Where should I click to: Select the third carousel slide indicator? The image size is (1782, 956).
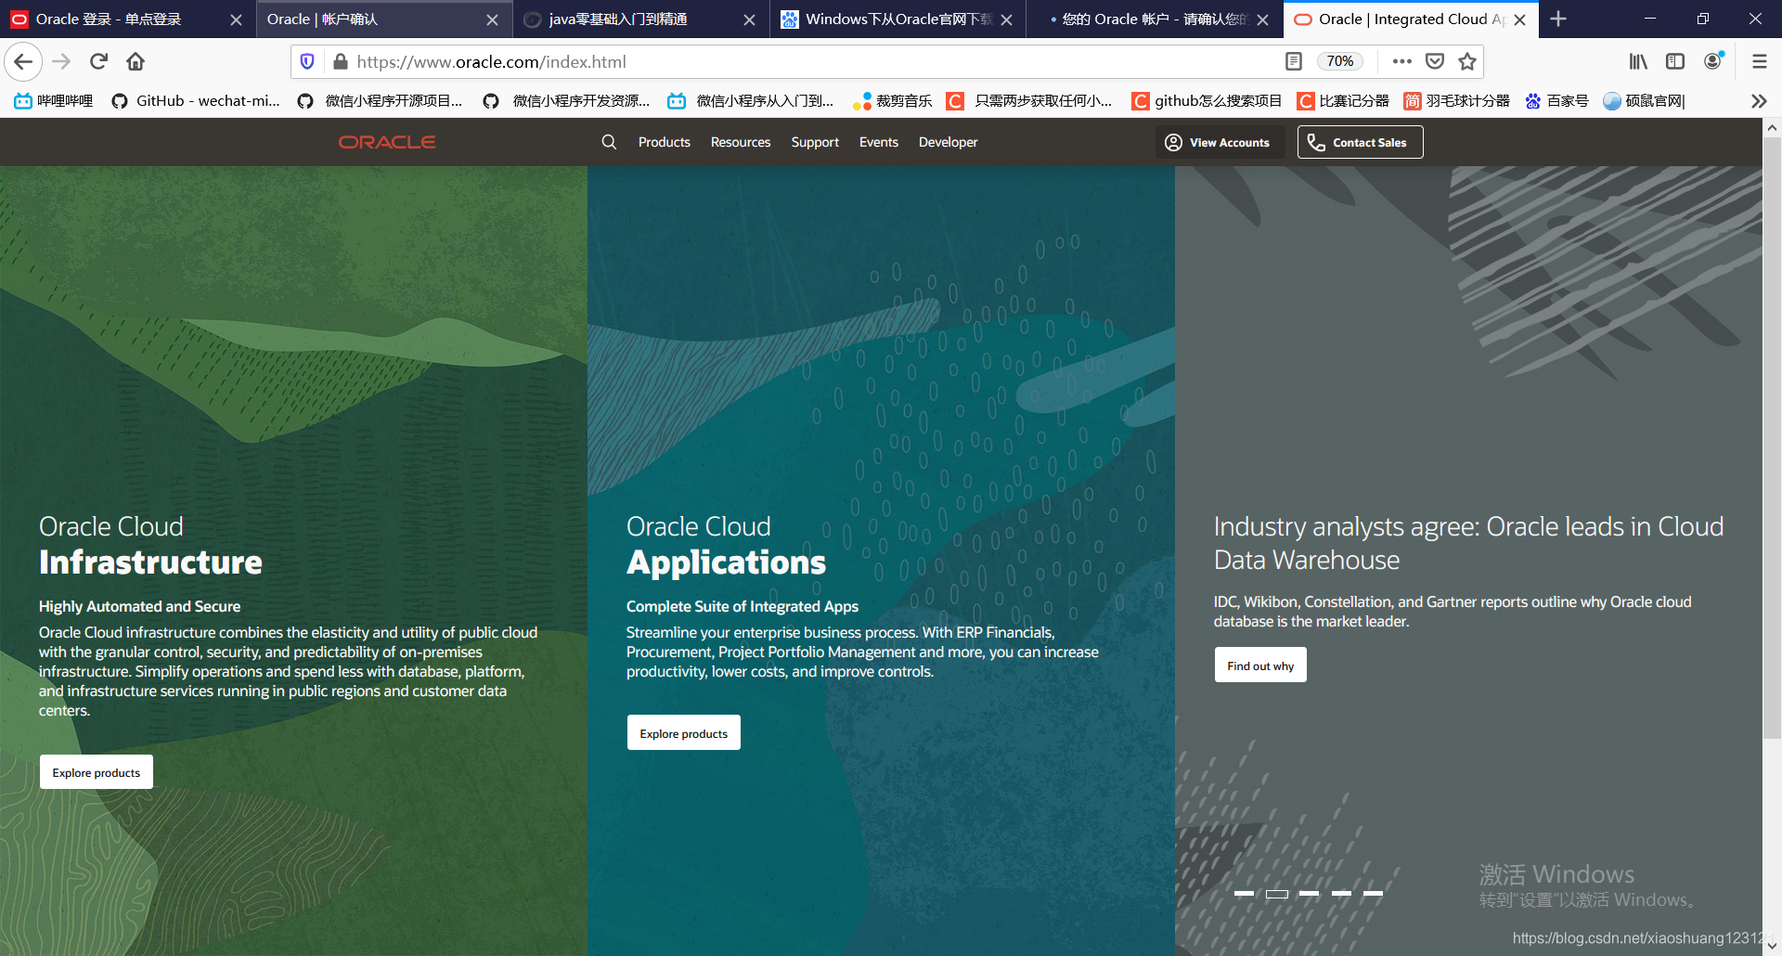point(1309,893)
